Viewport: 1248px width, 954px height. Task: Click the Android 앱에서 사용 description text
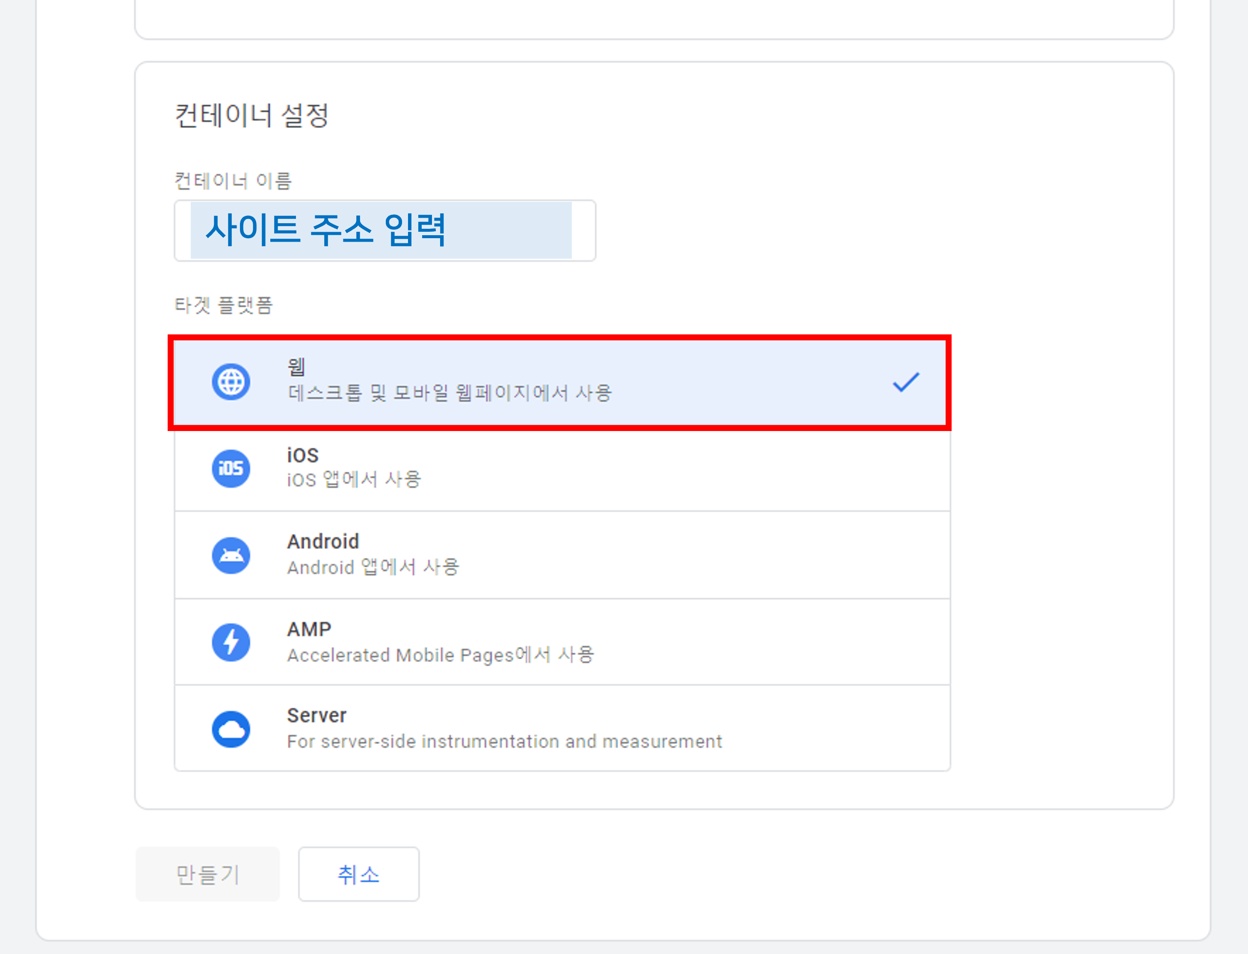(373, 567)
